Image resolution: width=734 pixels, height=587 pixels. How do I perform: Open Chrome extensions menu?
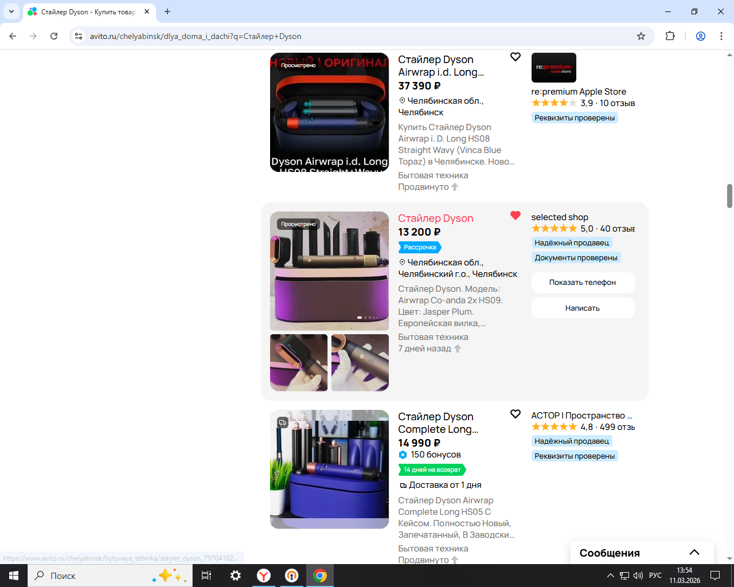point(670,36)
